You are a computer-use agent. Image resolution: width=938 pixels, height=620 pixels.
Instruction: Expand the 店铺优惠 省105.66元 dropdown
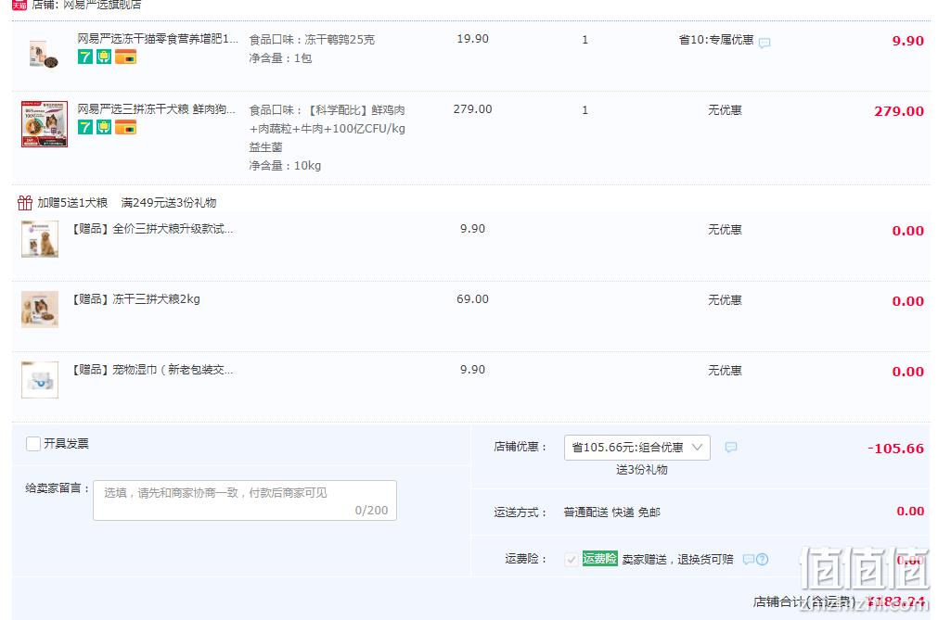637,448
